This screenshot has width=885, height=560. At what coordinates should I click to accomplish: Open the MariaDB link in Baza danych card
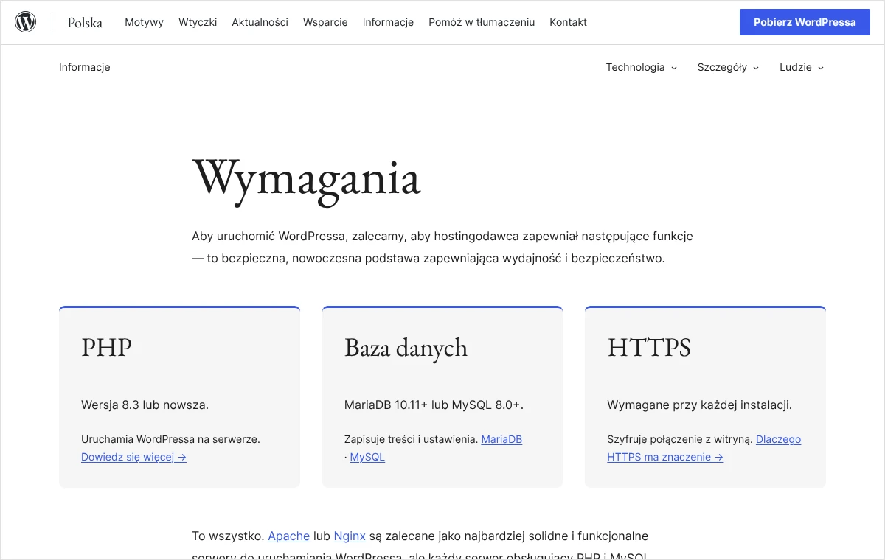click(502, 439)
